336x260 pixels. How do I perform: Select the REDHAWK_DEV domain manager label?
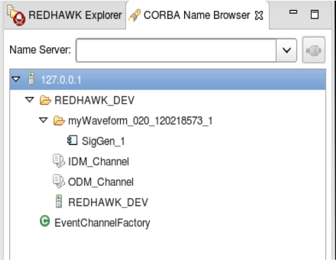pos(108,202)
